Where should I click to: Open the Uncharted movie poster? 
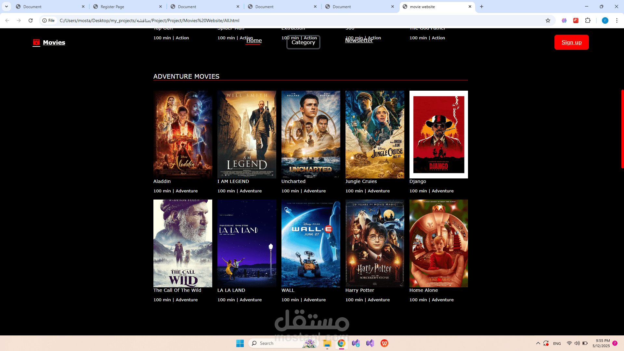tap(311, 135)
